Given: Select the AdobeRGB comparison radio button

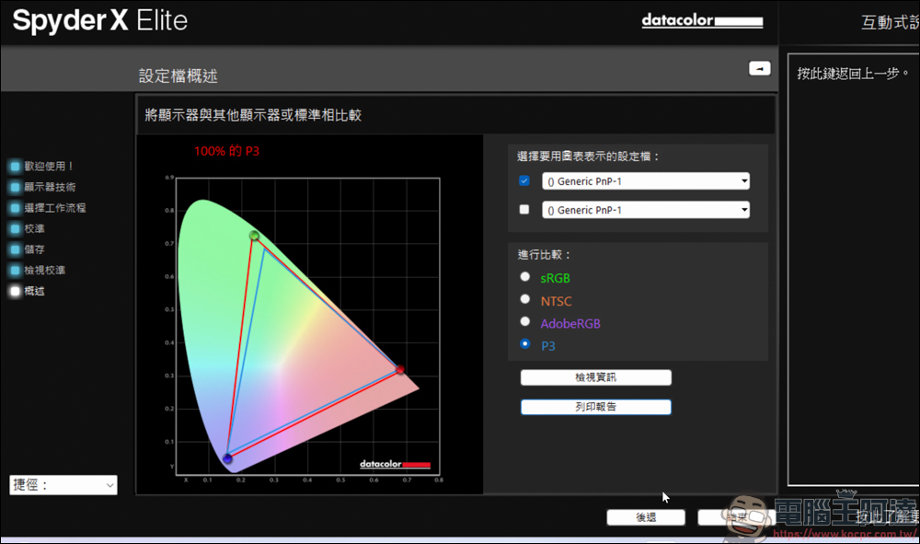Looking at the screenshot, I should coord(525,321).
